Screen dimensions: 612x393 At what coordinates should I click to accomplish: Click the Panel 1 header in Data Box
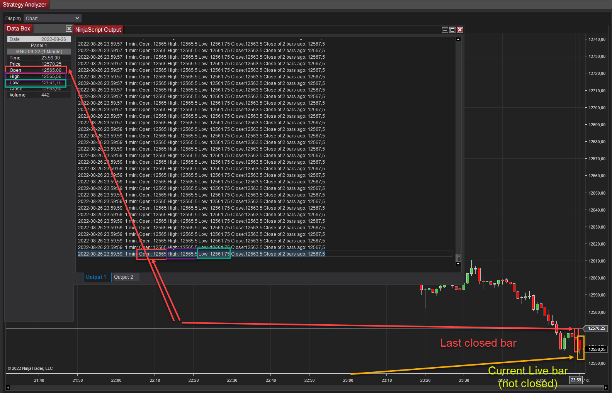pyautogui.click(x=39, y=46)
